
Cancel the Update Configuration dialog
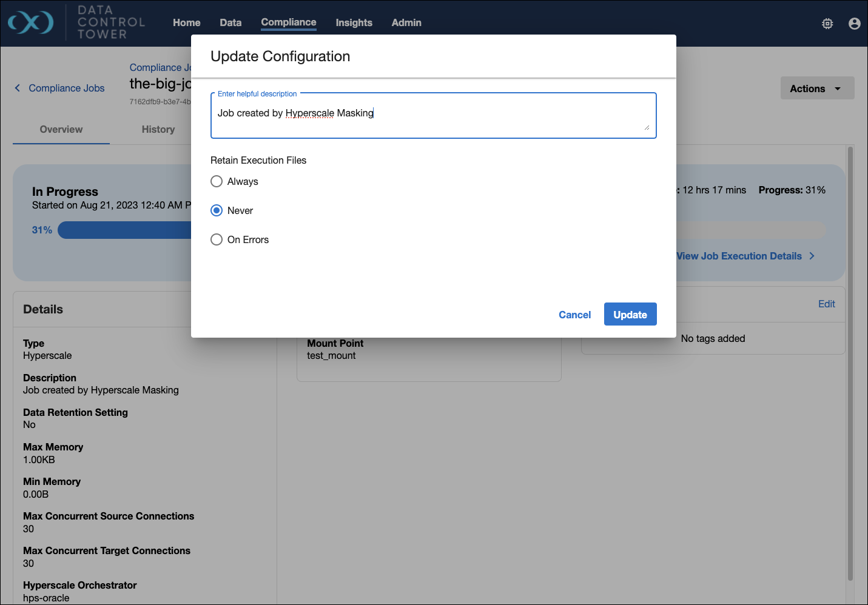tap(574, 315)
